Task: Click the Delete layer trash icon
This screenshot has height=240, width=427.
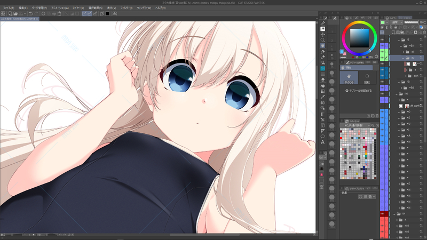Action: (424, 32)
